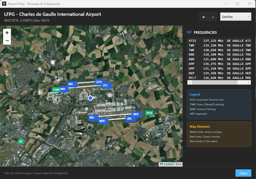Click the frequency list's right scroll arrow
256x179 pixels.
(x=248, y=82)
